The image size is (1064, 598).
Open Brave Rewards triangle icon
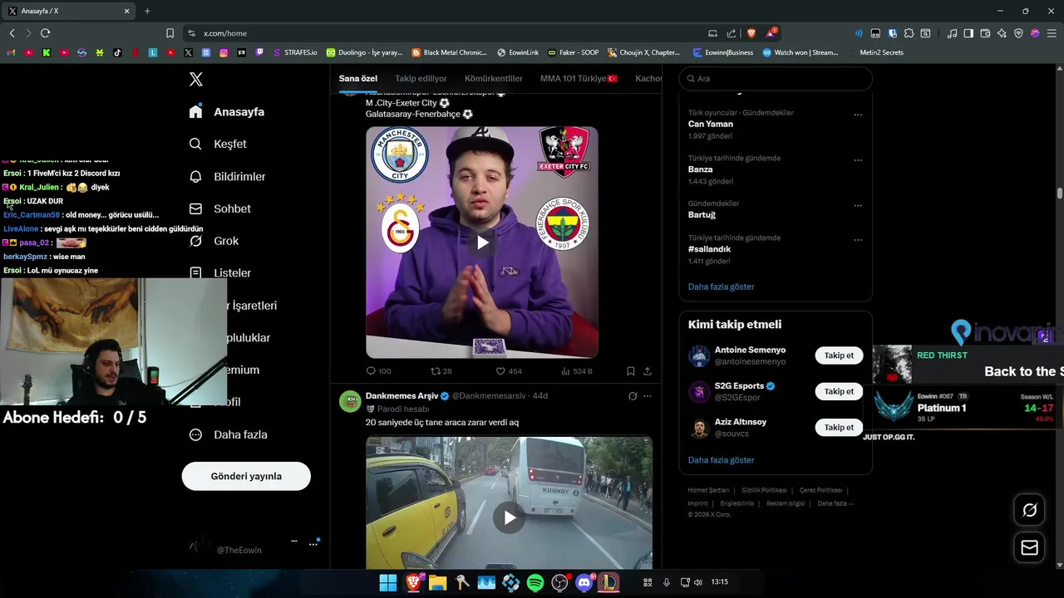(771, 33)
